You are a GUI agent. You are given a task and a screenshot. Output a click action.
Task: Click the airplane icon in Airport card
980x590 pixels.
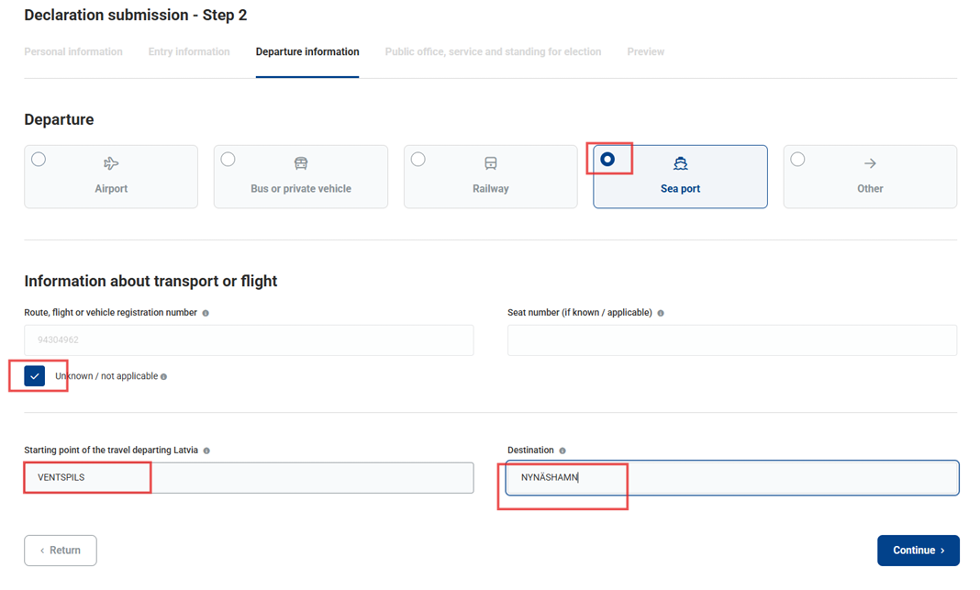tap(111, 163)
